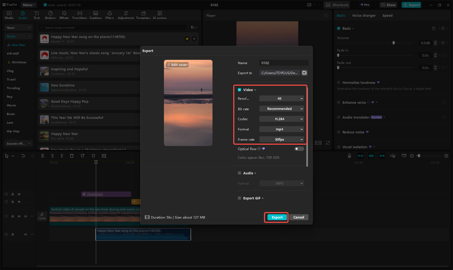Add first piano song with plus icon
Image resolution: width=453 pixels, height=270 pixels.
pyautogui.click(x=194, y=39)
